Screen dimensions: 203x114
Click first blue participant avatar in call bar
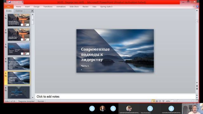coord(92,108)
